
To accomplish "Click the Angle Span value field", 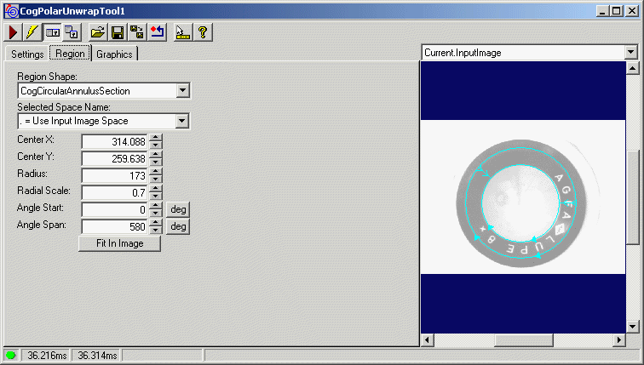I will pyautogui.click(x=115, y=227).
